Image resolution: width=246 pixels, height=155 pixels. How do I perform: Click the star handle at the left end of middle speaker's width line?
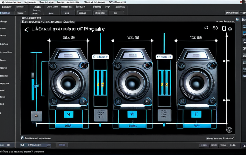pyautogui.click(x=113, y=41)
